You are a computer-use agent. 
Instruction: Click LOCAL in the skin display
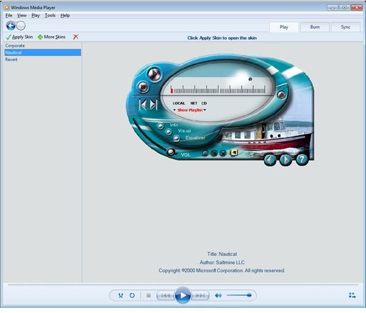click(x=179, y=104)
